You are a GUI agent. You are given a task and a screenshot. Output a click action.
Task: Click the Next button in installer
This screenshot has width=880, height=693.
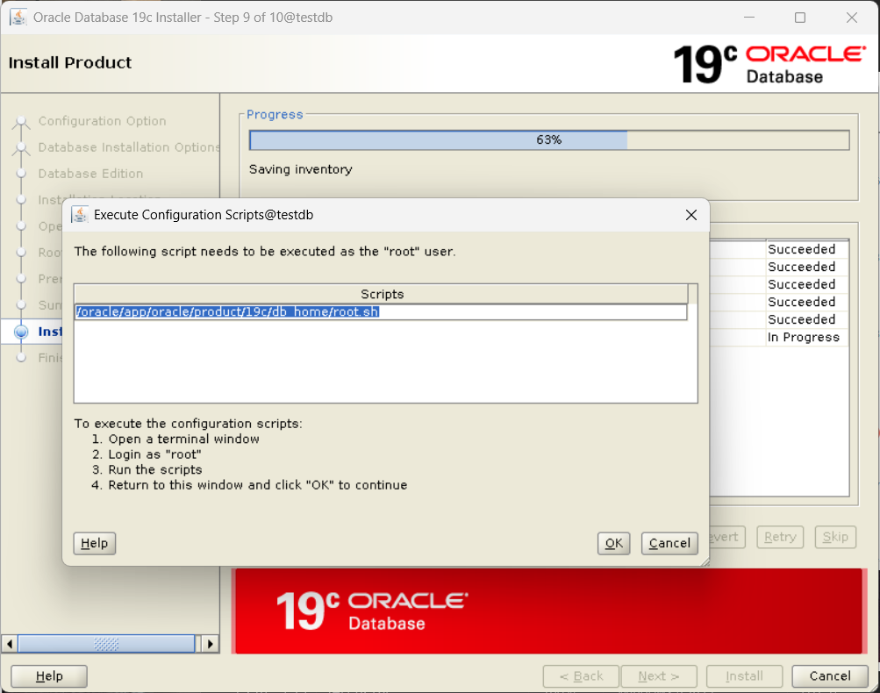point(659,676)
